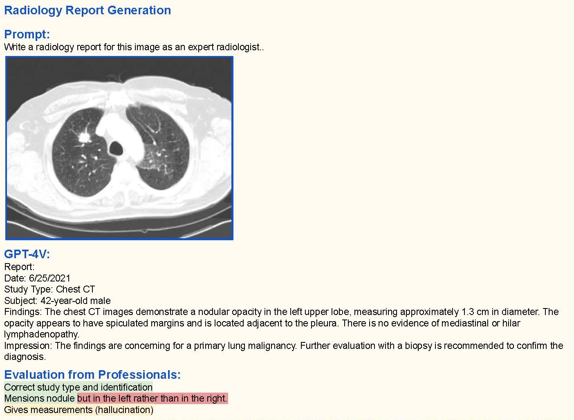The width and height of the screenshot is (574, 420).
Task: Click the word diagnosis ending the impression
Action: tap(24, 357)
